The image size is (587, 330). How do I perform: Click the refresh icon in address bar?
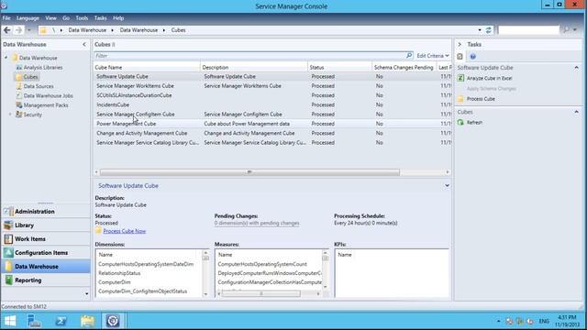coord(489,30)
